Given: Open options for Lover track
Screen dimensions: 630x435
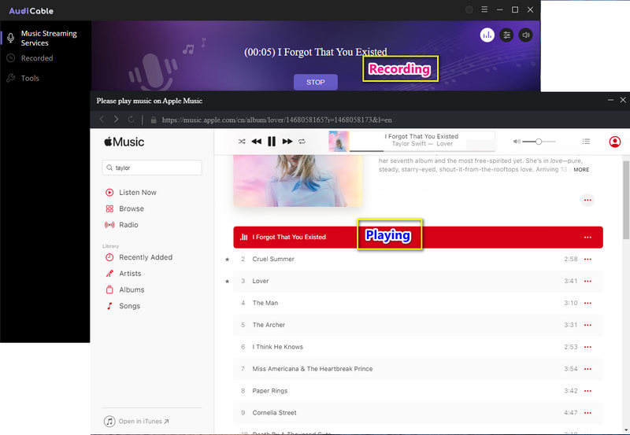Looking at the screenshot, I should pyautogui.click(x=587, y=281).
